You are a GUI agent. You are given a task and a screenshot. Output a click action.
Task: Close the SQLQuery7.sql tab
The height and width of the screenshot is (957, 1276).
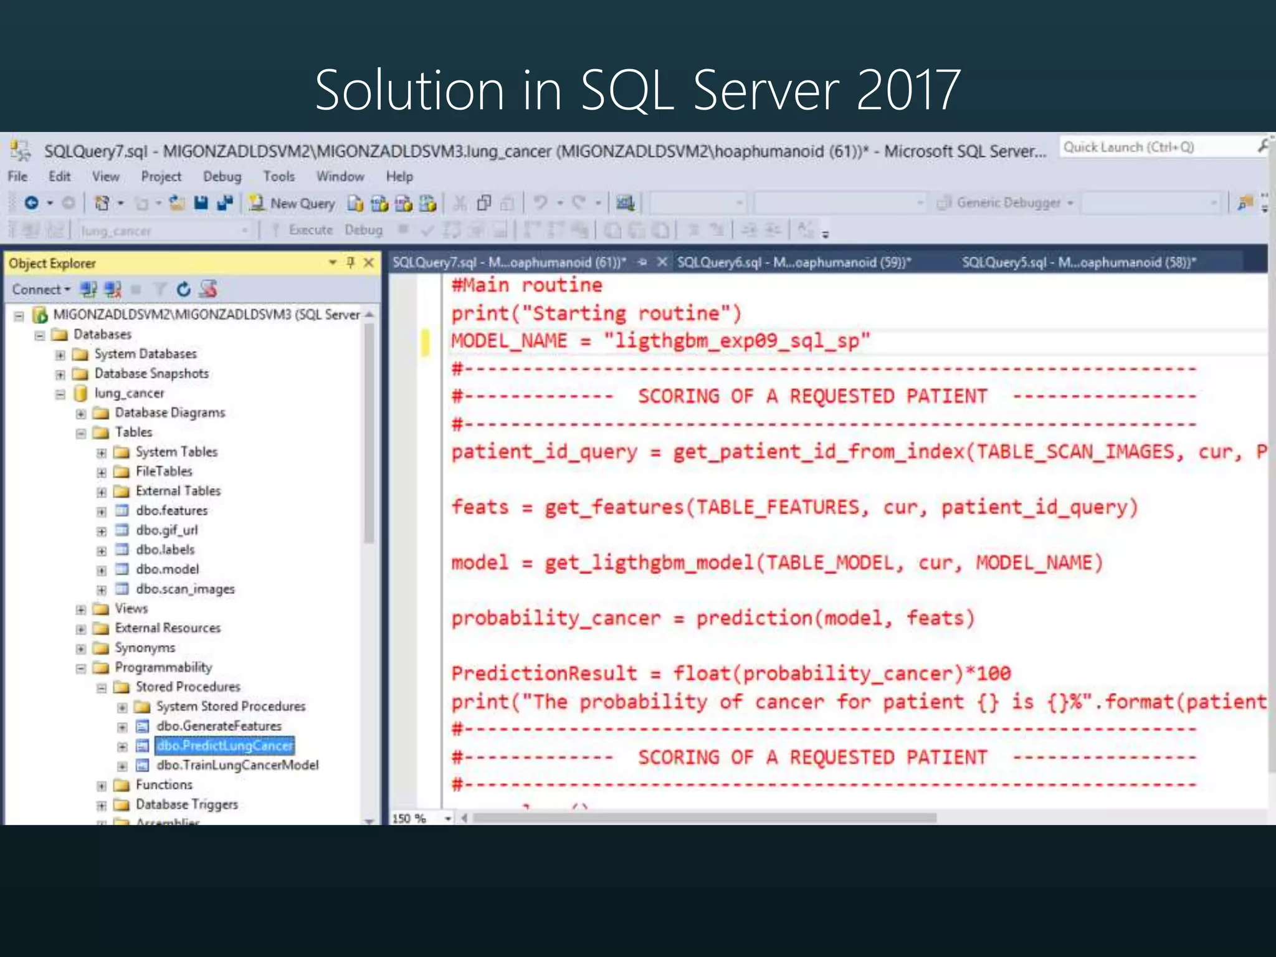pyautogui.click(x=662, y=262)
